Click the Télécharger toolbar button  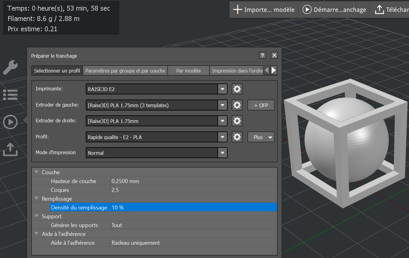click(391, 10)
